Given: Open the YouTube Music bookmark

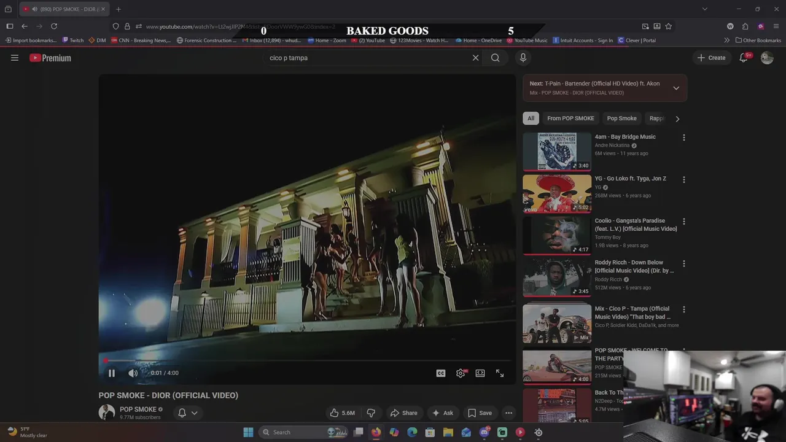Looking at the screenshot, I should [x=527, y=41].
